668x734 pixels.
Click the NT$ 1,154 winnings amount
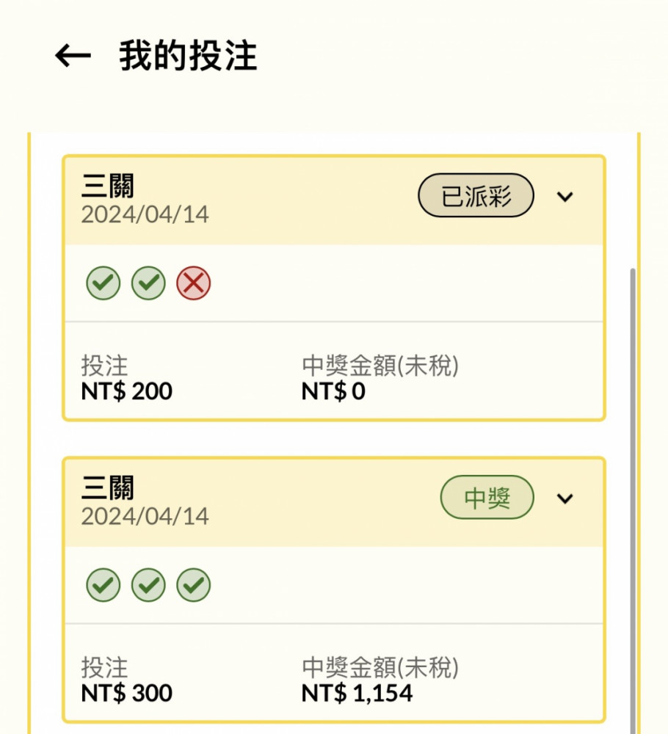tap(357, 693)
